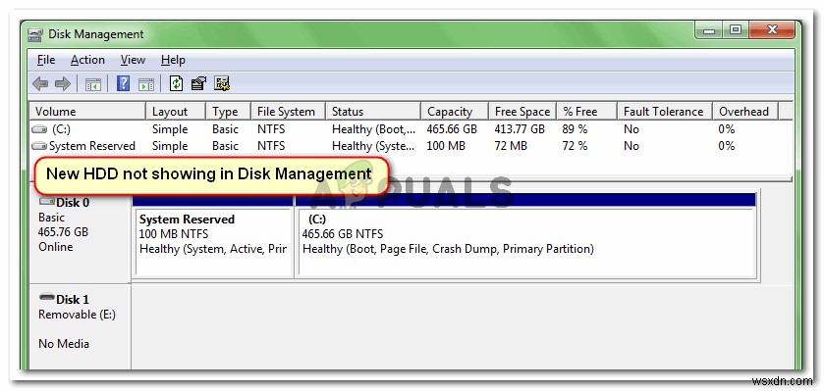Click the 465.76 GB size under Disk 0
The image size is (824, 391).
[x=63, y=232]
